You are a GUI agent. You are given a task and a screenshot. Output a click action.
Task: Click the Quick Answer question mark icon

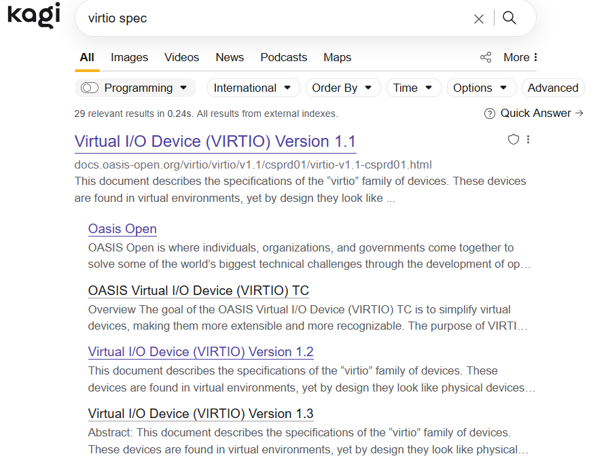(x=489, y=114)
